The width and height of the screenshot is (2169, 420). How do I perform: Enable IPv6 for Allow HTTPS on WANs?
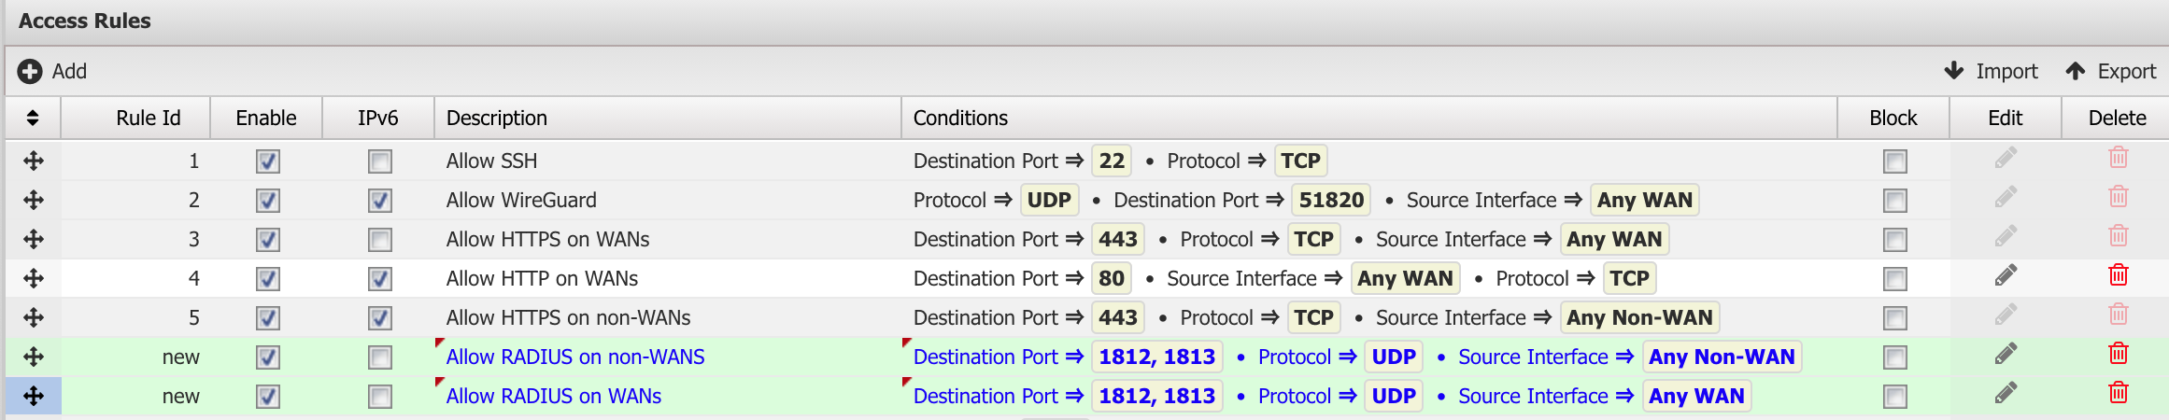(380, 240)
